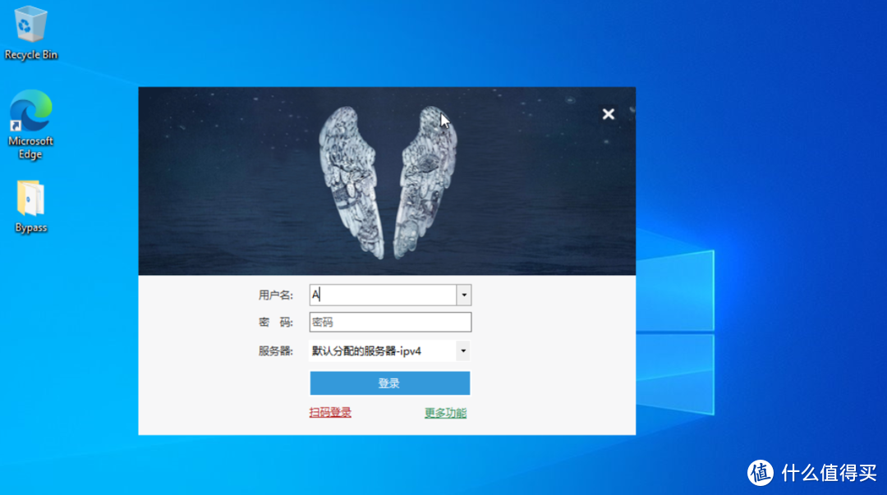Open the 扫码登录 QR login link

[x=330, y=413]
